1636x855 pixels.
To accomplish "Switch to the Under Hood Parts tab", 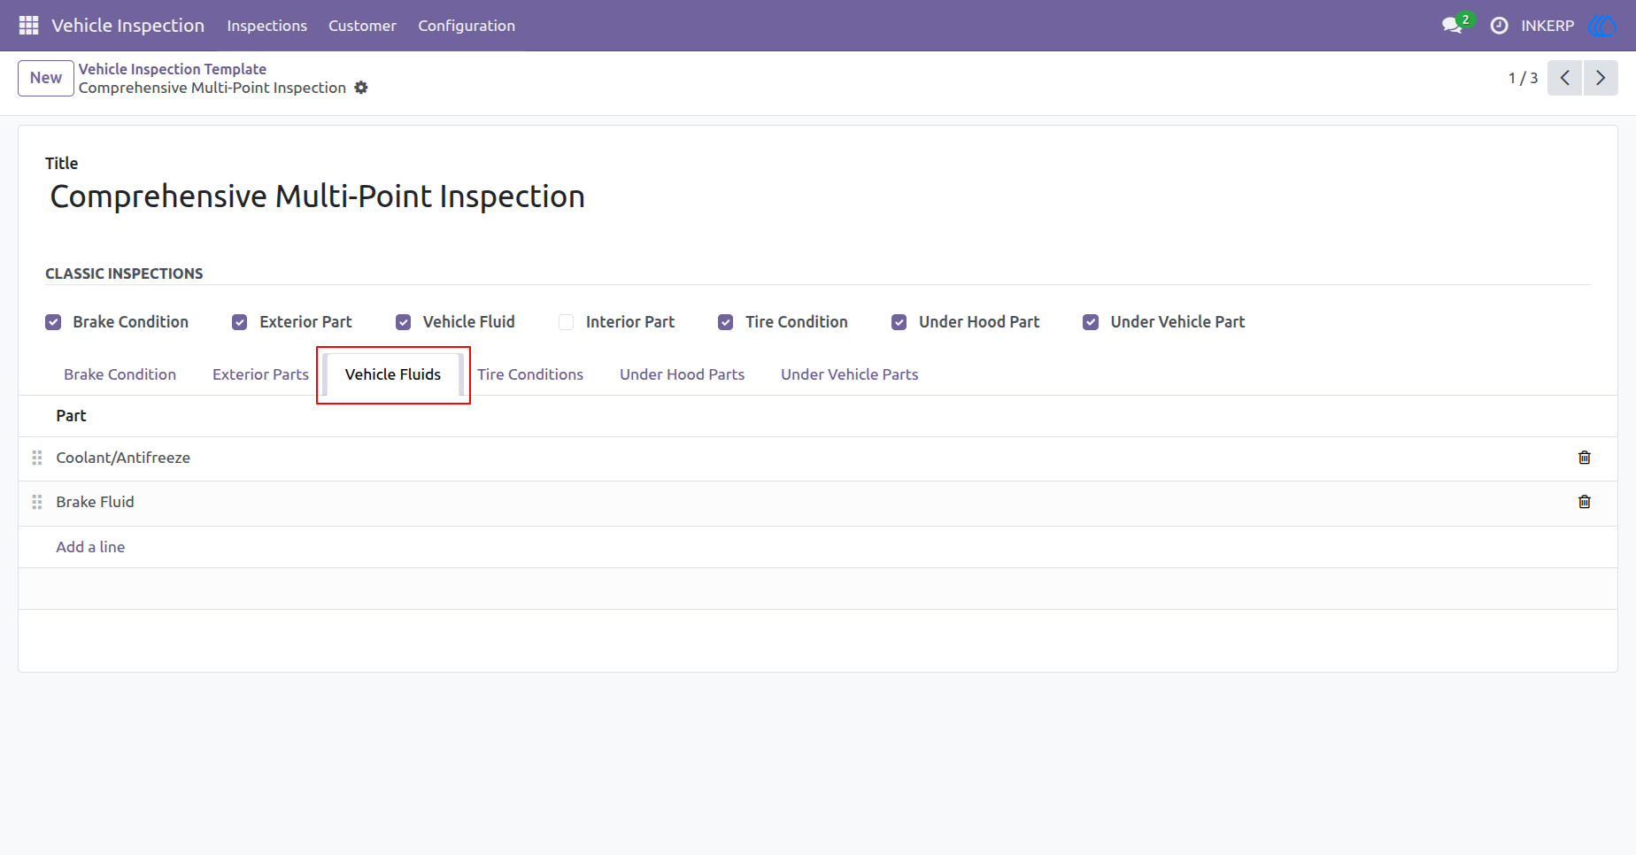I will [682, 374].
